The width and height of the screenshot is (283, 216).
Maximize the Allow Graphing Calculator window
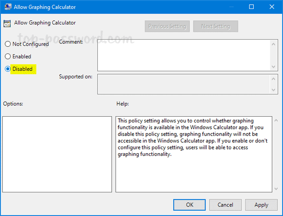click(x=251, y=7)
